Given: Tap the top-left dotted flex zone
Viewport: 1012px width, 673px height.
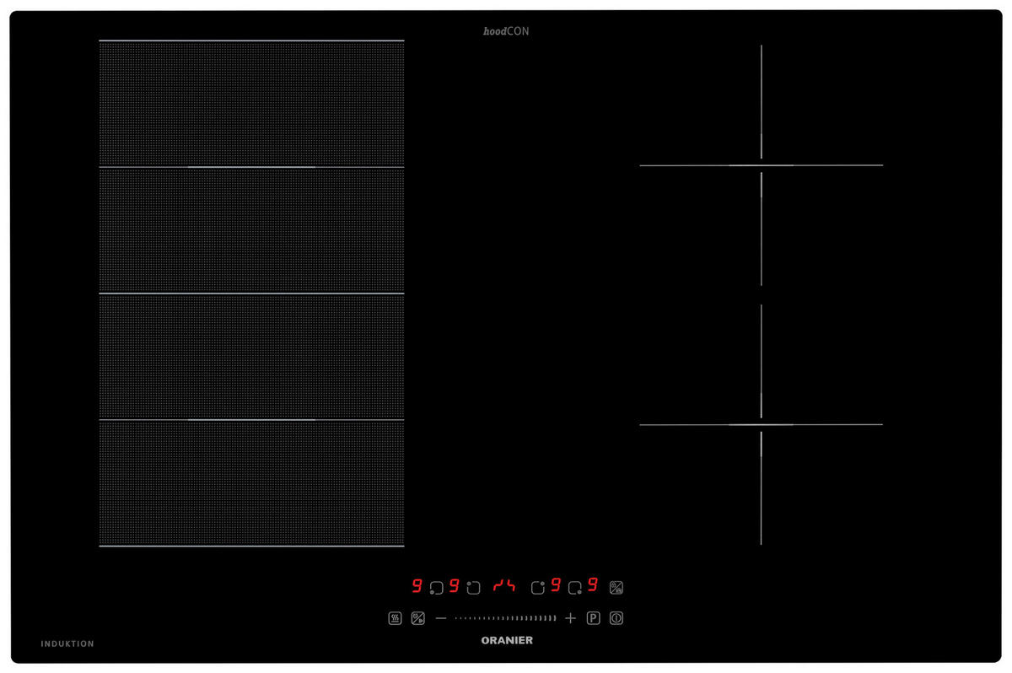Looking at the screenshot, I should (x=251, y=104).
